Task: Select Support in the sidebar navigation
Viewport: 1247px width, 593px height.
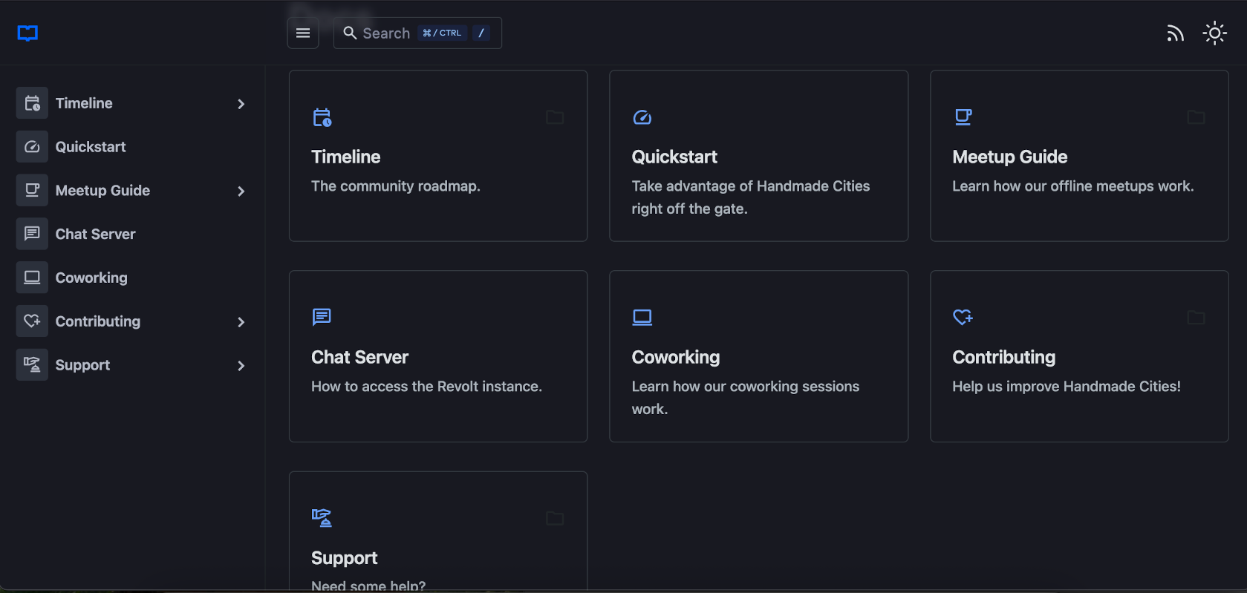Action: (82, 365)
